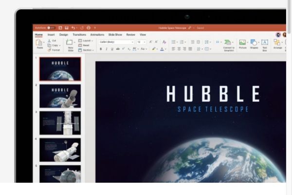292x195 pixels.
Task: Click the Reset slide button
Action: 84,45
